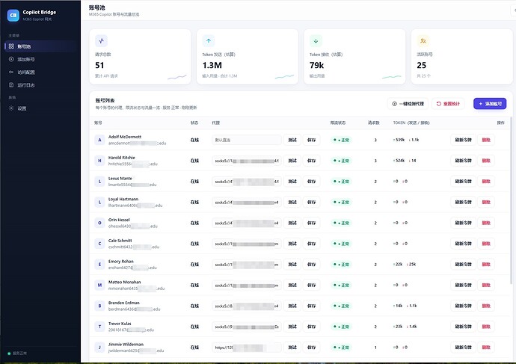Viewport: 516px width, 364px height.
Task: Click 刷新令牌 for Harold Ritchie
Action: (463, 161)
